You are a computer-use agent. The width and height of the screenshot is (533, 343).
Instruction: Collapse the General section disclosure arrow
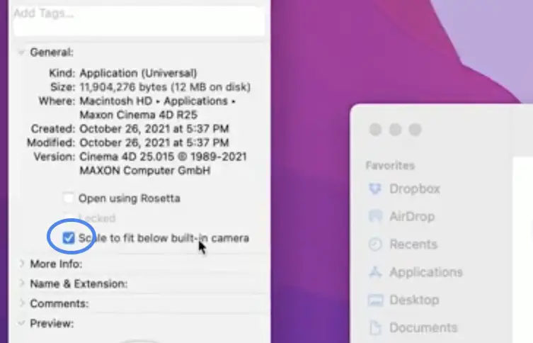coord(21,52)
